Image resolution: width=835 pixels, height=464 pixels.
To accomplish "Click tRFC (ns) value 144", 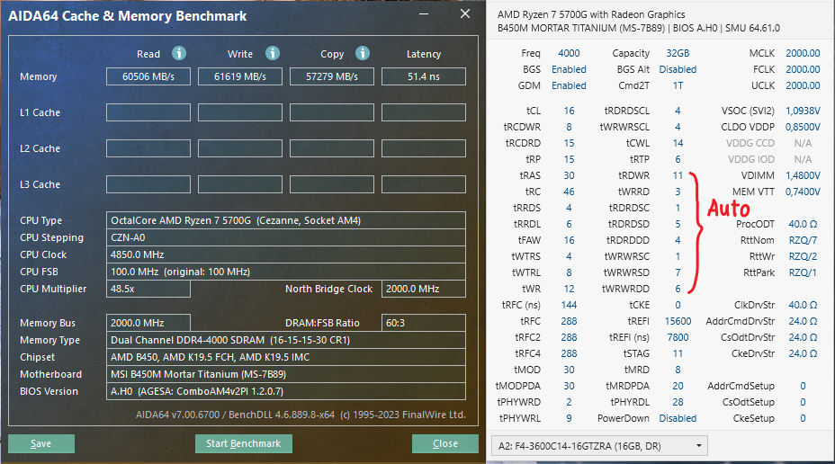I will 569,305.
